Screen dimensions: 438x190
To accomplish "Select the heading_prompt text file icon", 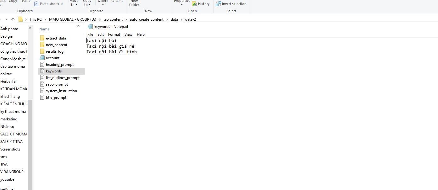I will pos(42,64).
